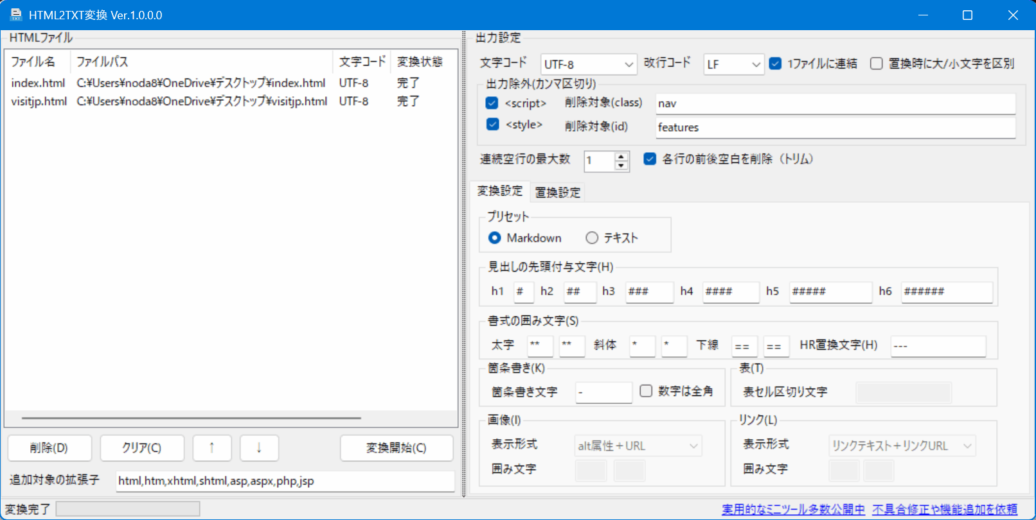Viewport: 1036px width, 520px height.
Task: Switch to the 変換設定 tab
Action: pyautogui.click(x=500, y=191)
